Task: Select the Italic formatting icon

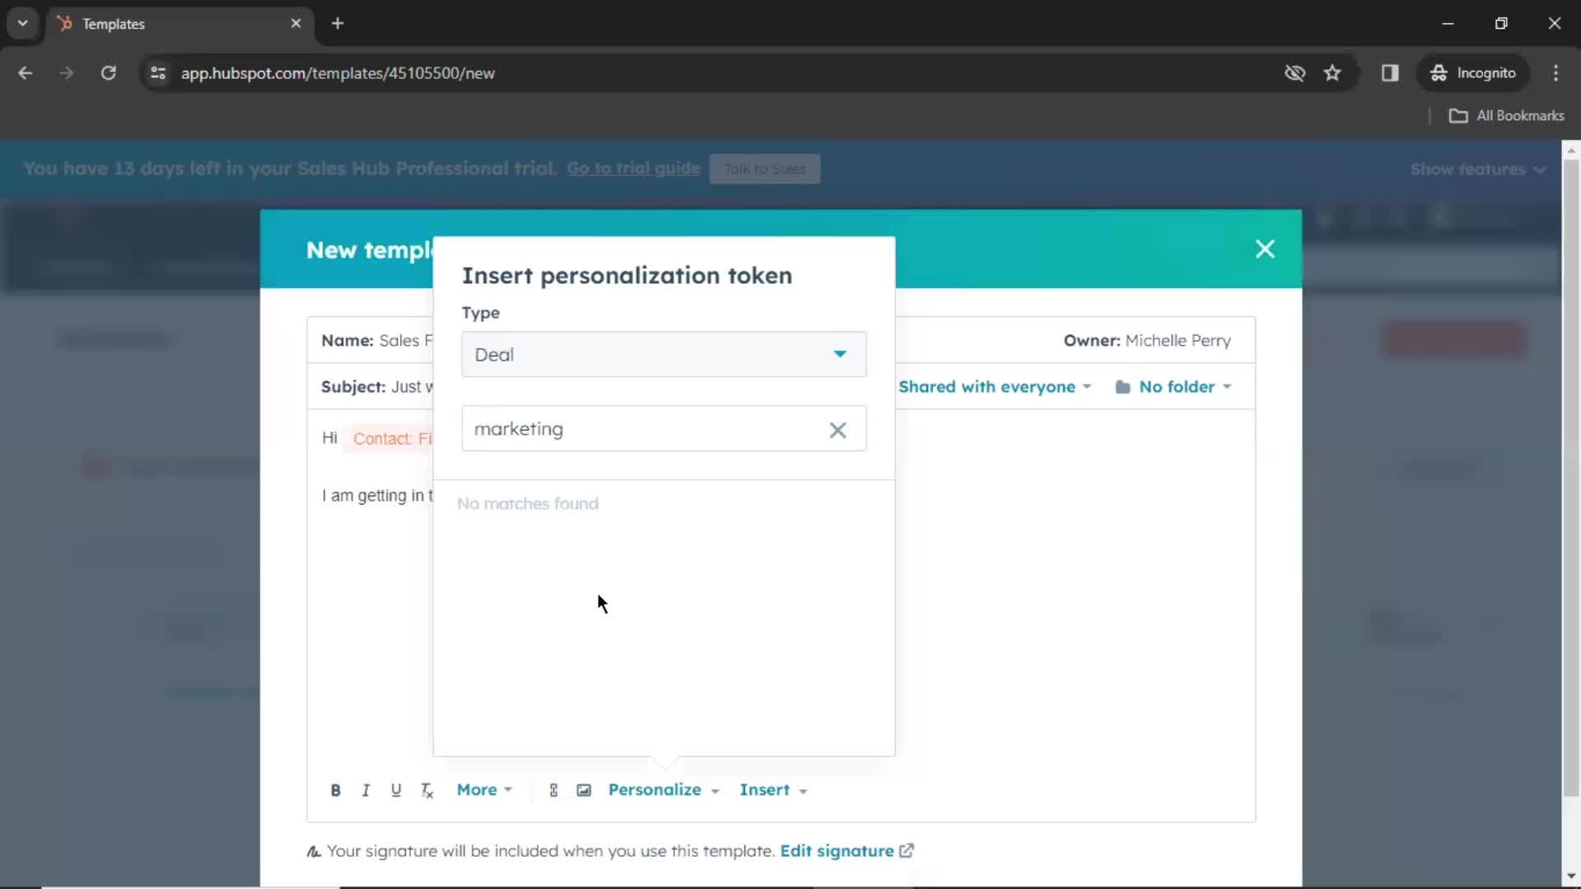Action: (x=366, y=790)
